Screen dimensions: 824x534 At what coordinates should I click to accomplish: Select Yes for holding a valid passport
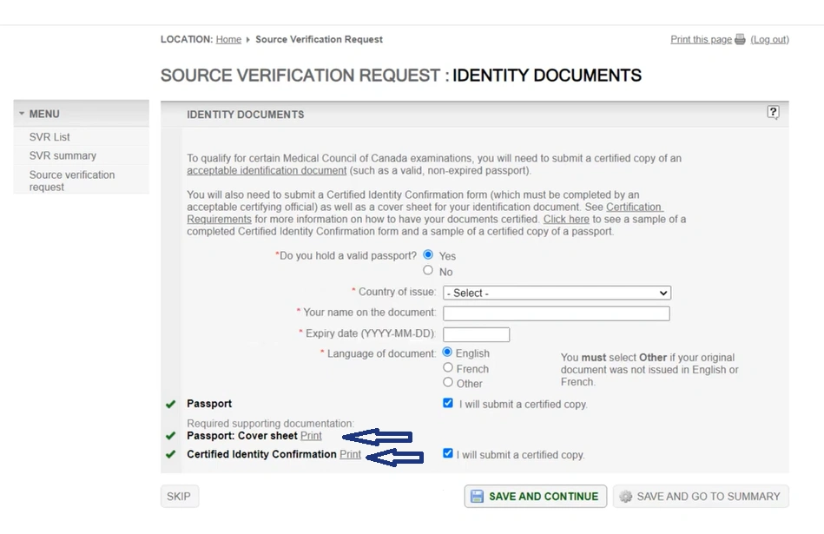tap(428, 255)
